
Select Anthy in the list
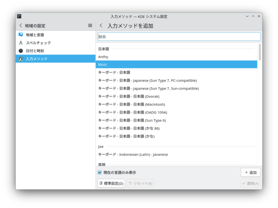[176, 57]
